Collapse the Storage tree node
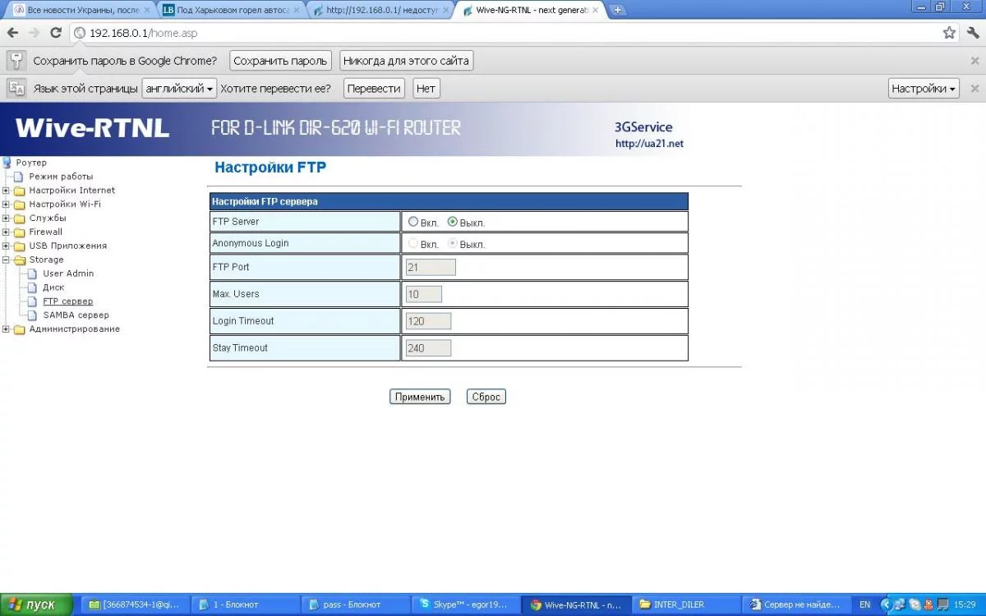The width and height of the screenshot is (986, 616). [x=6, y=260]
